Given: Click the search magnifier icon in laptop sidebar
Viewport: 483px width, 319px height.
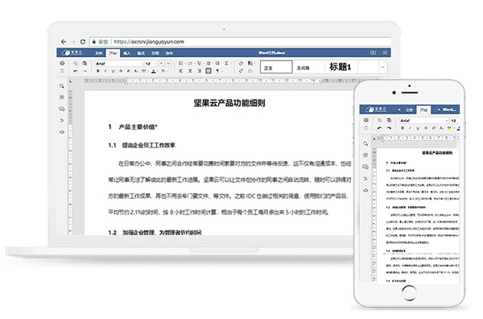Looking at the screenshot, I should (x=62, y=86).
